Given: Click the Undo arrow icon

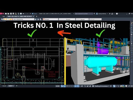Looking at the screenshot, I should pos(23,14).
